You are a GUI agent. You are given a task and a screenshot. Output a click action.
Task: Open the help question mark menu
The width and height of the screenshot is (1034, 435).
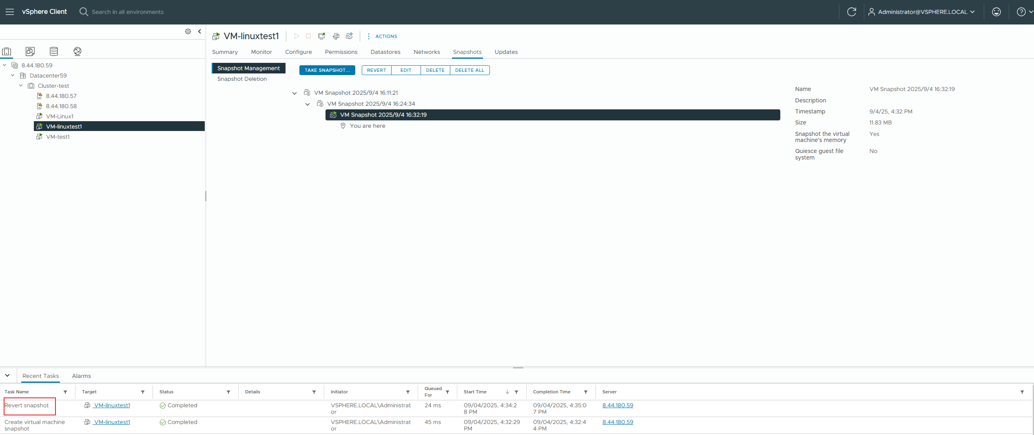[1024, 12]
